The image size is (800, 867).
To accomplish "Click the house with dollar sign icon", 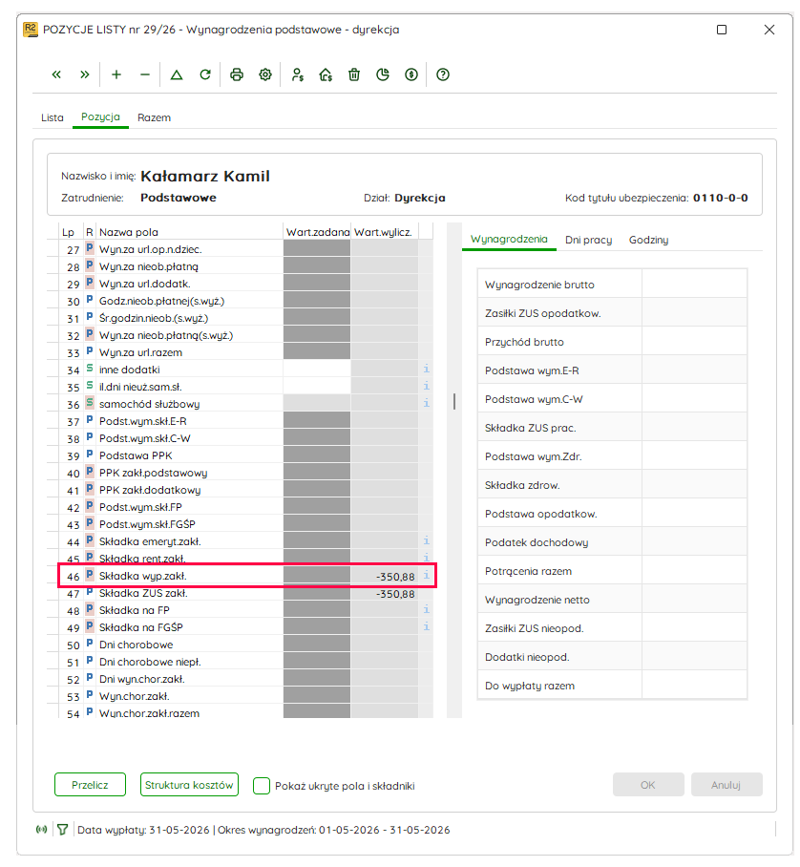I will tap(326, 74).
